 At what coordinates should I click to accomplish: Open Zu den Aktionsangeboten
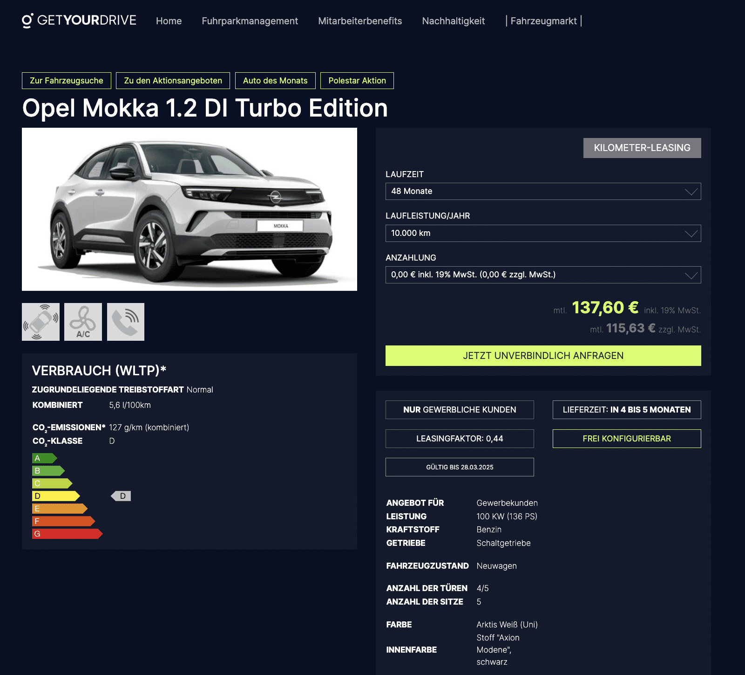click(173, 81)
